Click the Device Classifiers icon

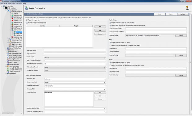[x=8, y=64]
